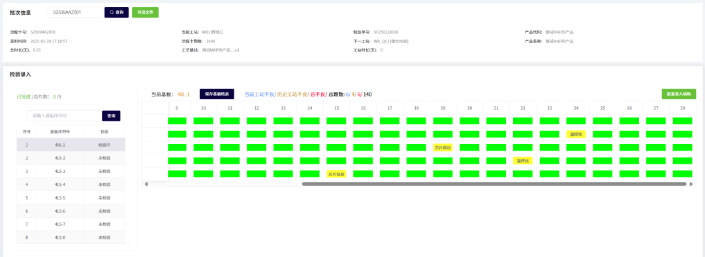Select the yellow 芯片粘胶 cell in column 15
The width and height of the screenshot is (705, 257).
(336, 174)
